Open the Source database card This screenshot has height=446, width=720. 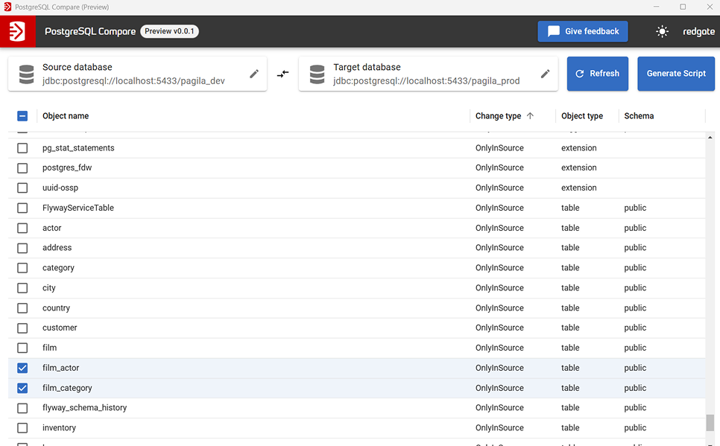[x=137, y=74]
